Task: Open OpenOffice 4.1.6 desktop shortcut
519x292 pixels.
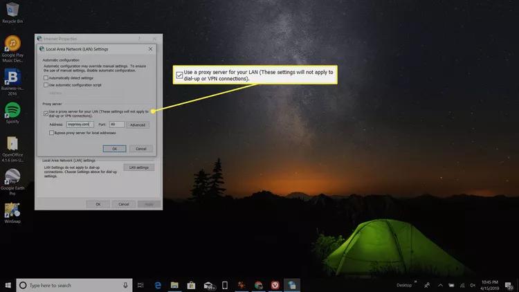Action: click(x=12, y=149)
